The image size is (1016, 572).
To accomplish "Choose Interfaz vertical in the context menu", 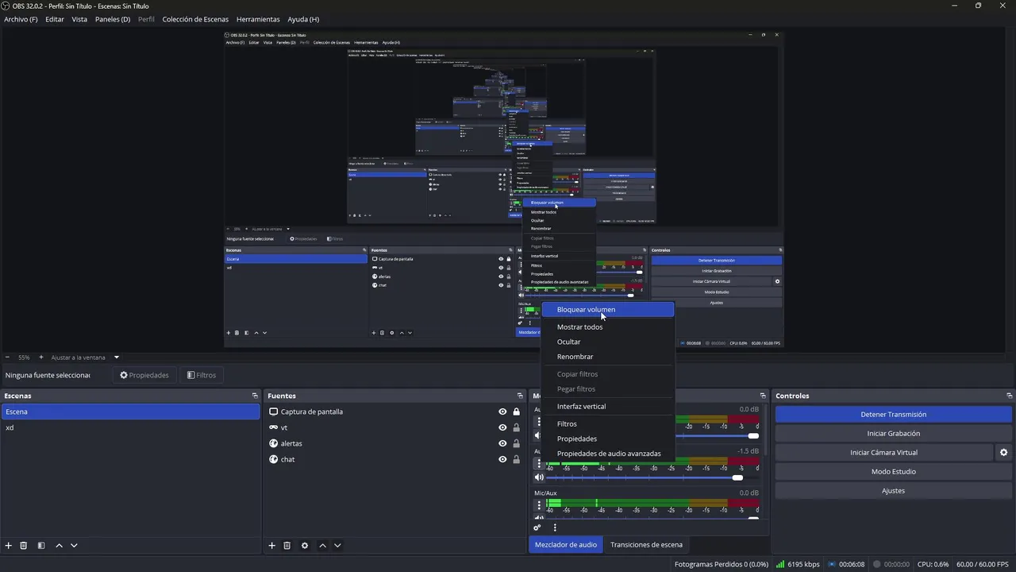I will click(x=608, y=407).
